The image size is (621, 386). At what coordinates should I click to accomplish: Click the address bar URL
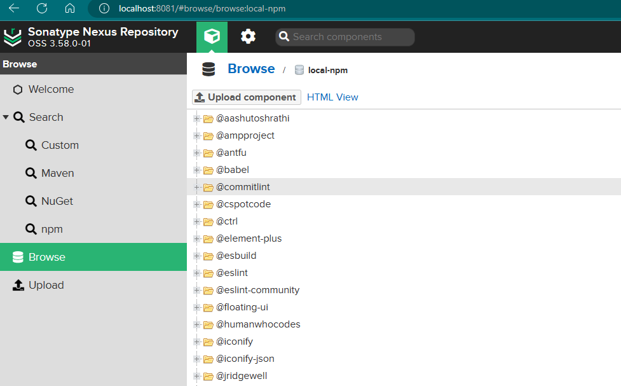(202, 8)
